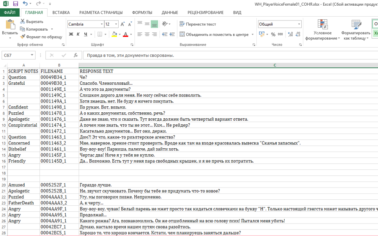Increase font size with large A

[x=122, y=24]
